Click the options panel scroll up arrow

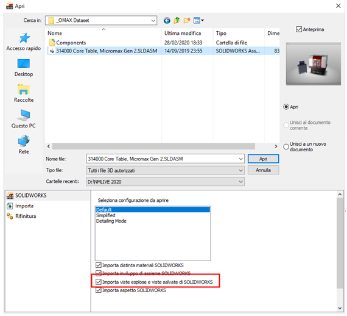coord(340,195)
